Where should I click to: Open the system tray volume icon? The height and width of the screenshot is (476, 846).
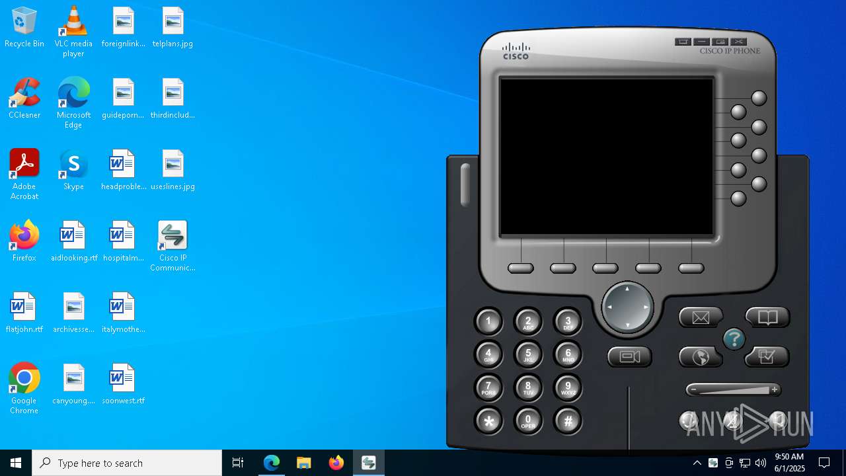[x=761, y=463]
